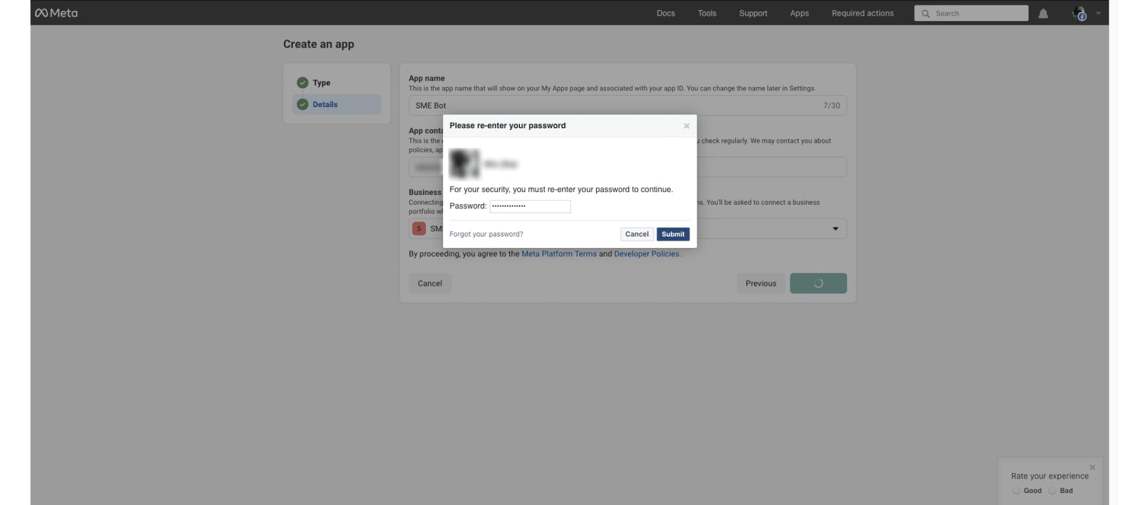Screen dimensions: 1148x505
Task: Select the Type step in sidebar
Action: [337, 82]
